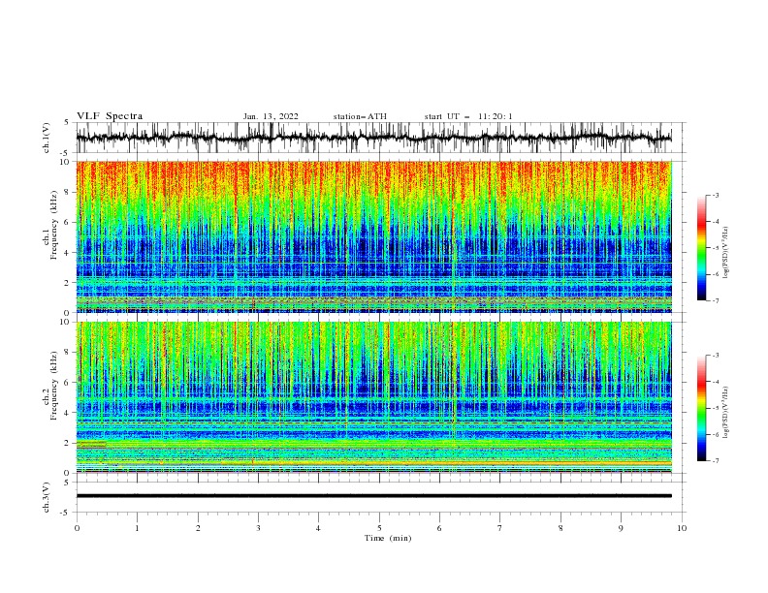The height and width of the screenshot is (593, 768).
Task: Click the flat black ch.3 trace line
Action: click(373, 496)
